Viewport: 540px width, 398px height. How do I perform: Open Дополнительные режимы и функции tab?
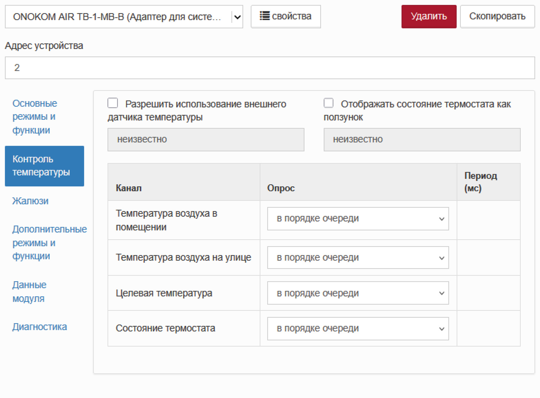point(49,243)
